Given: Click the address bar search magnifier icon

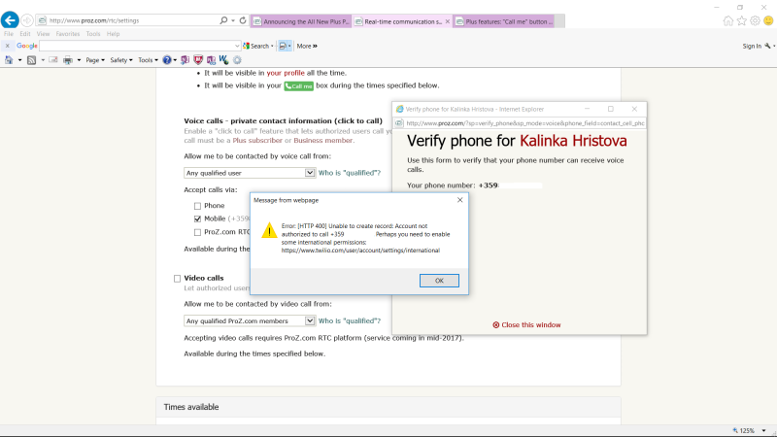Looking at the screenshot, I should click(223, 20).
